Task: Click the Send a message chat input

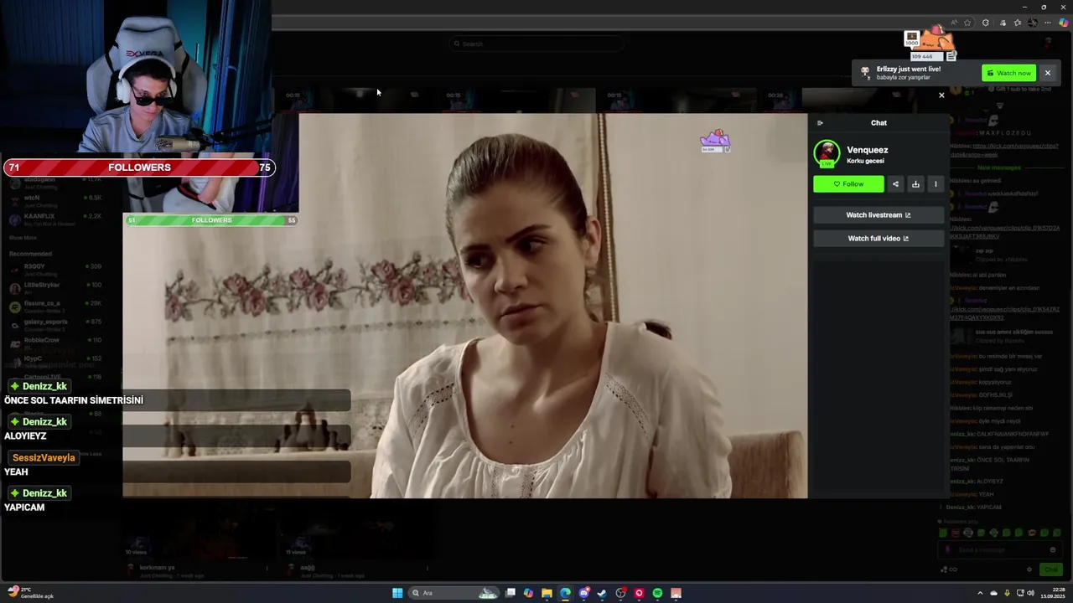Action: click(x=999, y=550)
